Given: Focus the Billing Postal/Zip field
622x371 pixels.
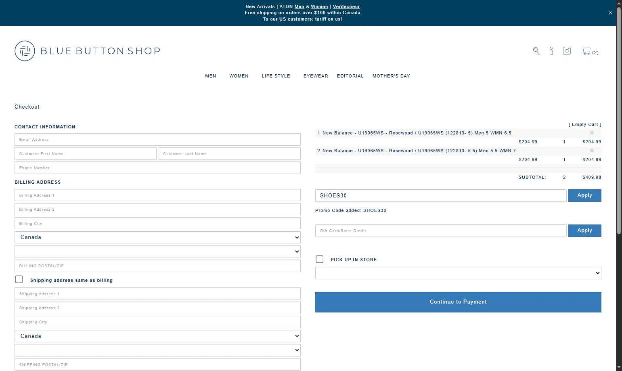Looking at the screenshot, I should click(x=157, y=266).
